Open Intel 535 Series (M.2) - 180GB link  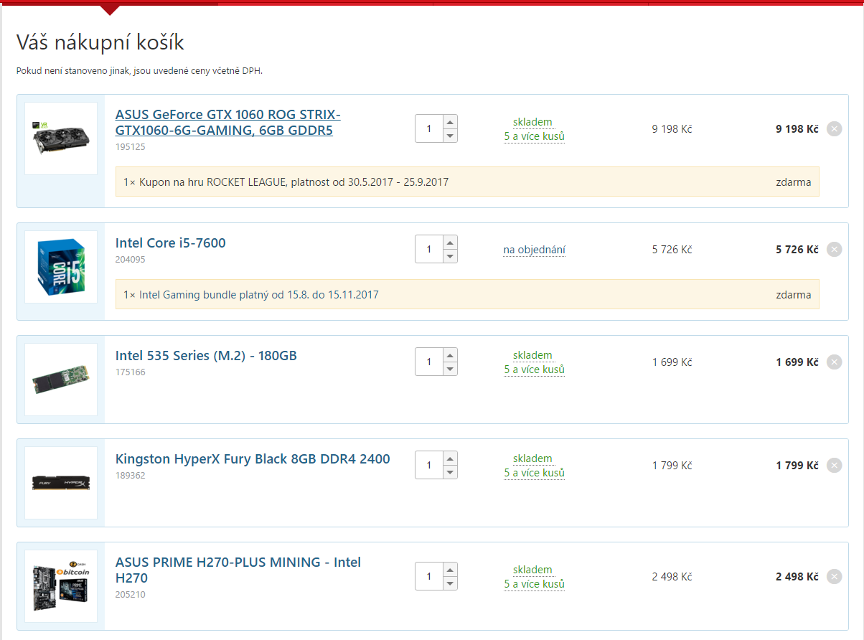click(x=206, y=356)
